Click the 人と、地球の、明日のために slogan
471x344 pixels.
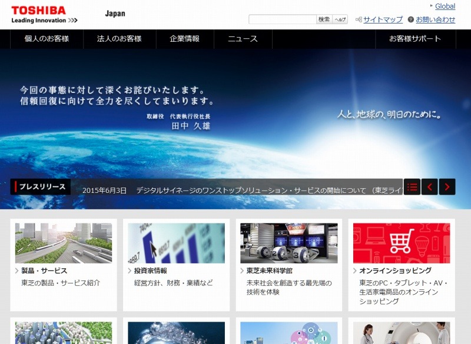tap(389, 114)
